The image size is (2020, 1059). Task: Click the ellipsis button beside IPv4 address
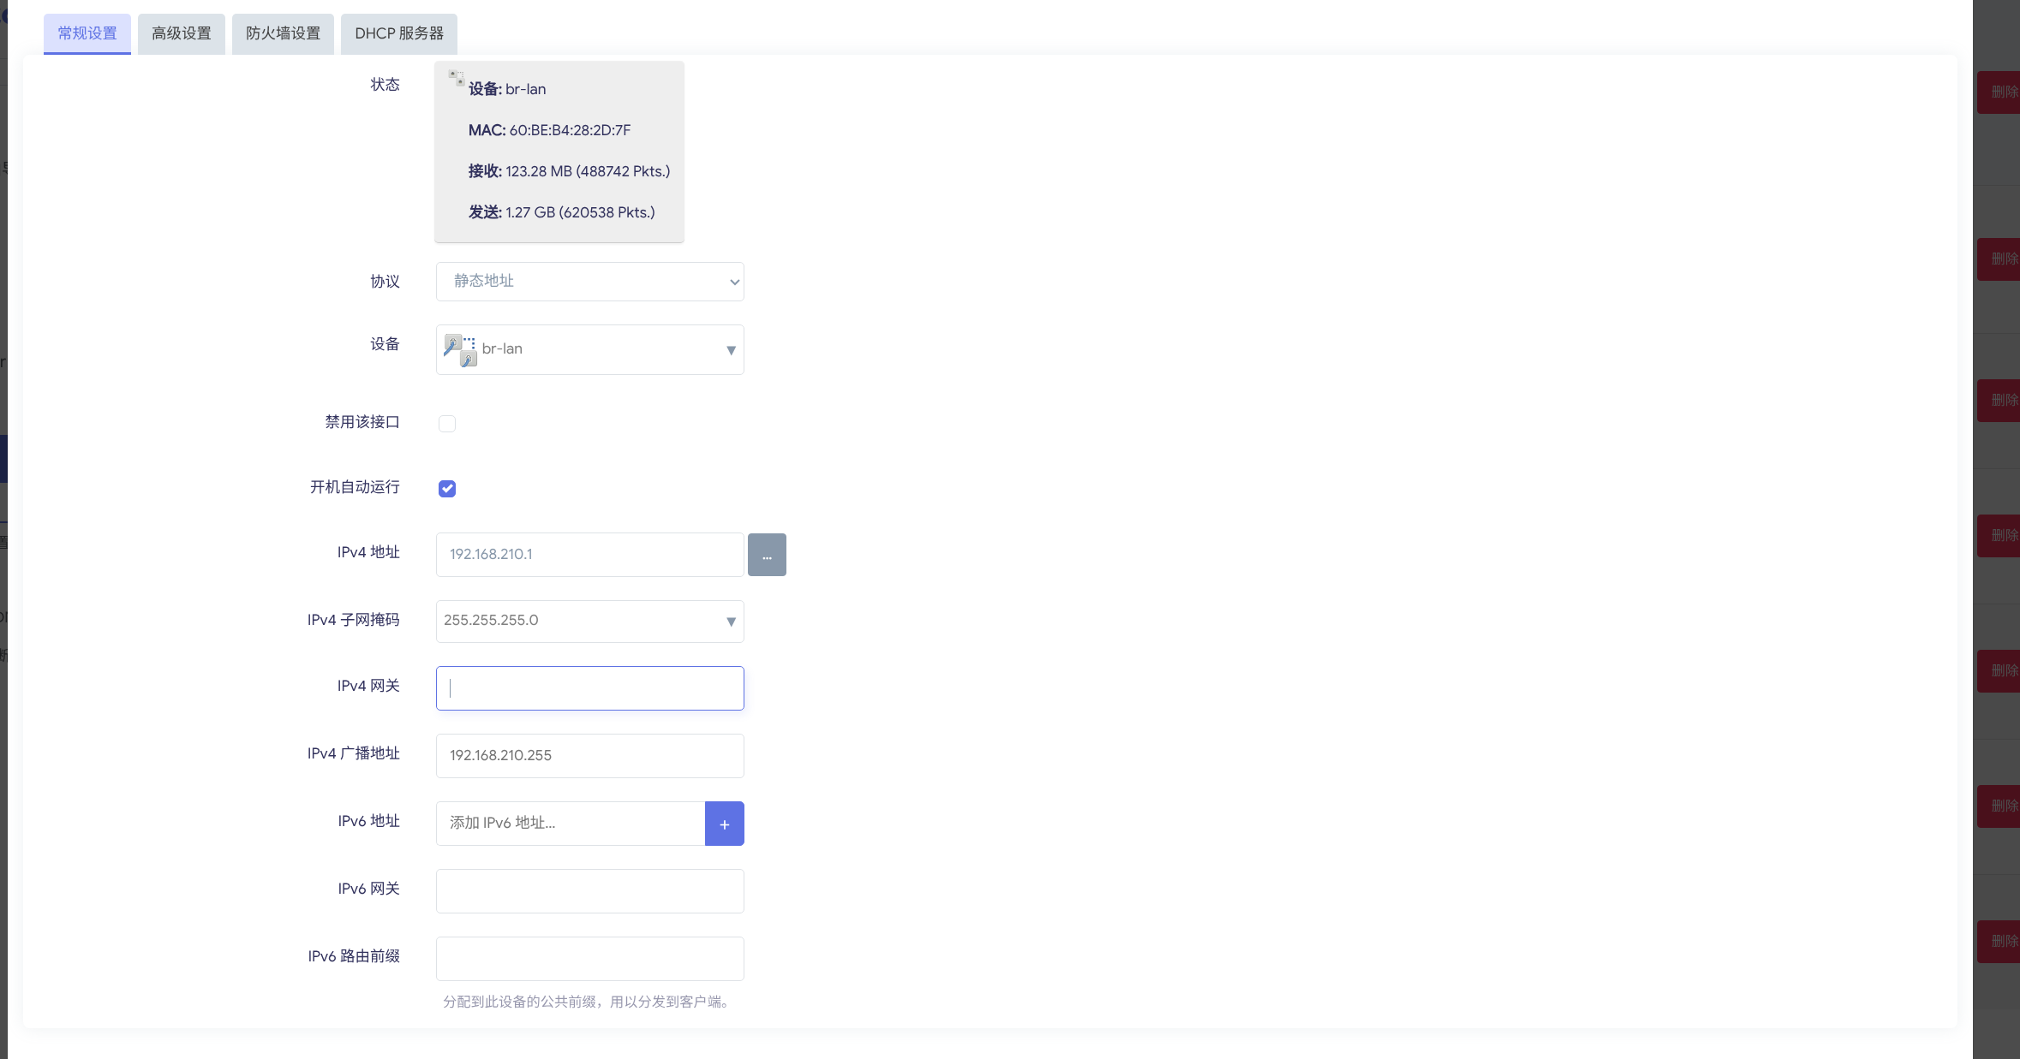point(766,555)
